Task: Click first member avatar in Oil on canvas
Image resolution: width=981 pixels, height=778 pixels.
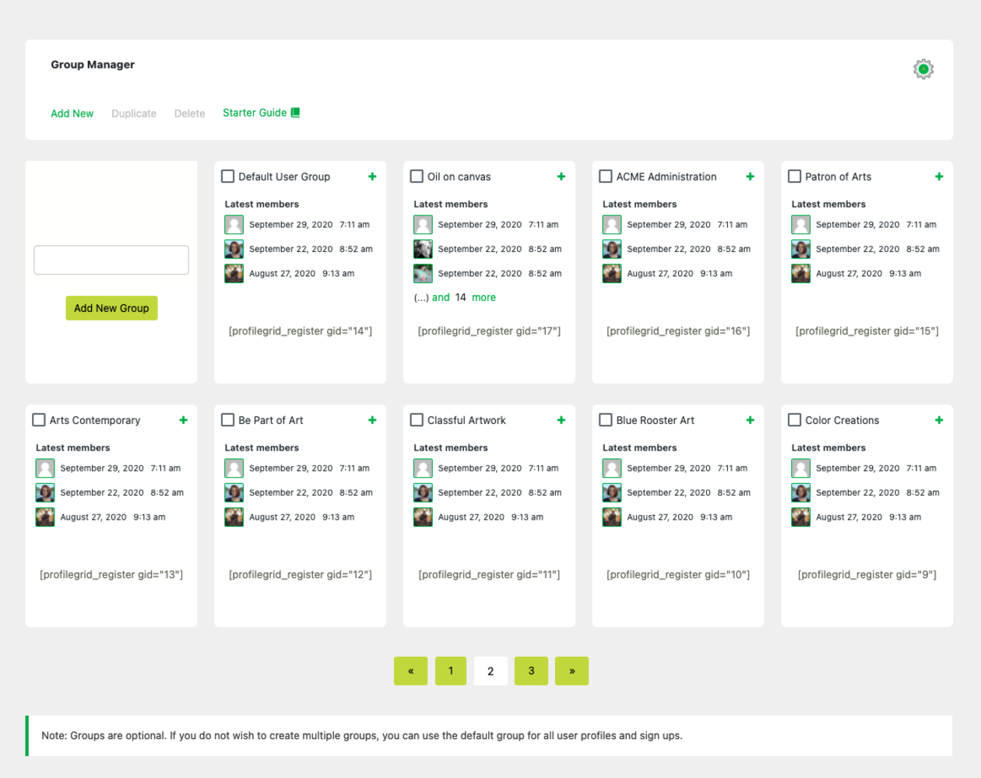Action: click(423, 225)
